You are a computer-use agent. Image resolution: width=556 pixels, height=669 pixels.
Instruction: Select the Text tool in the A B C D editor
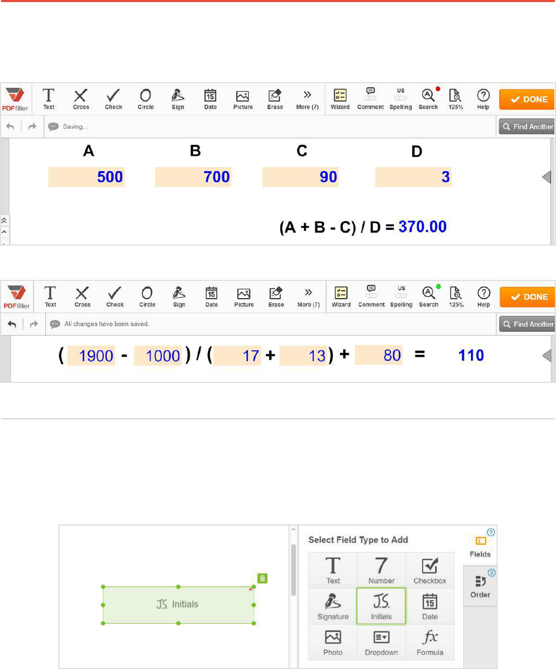click(x=48, y=99)
